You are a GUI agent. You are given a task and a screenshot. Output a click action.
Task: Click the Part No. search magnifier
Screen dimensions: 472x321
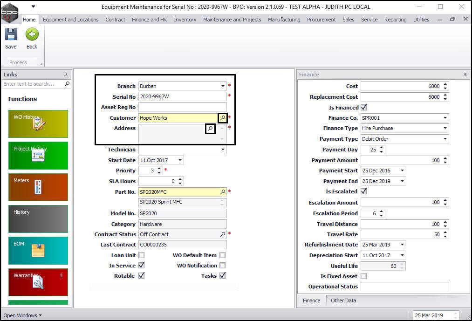tap(222, 192)
